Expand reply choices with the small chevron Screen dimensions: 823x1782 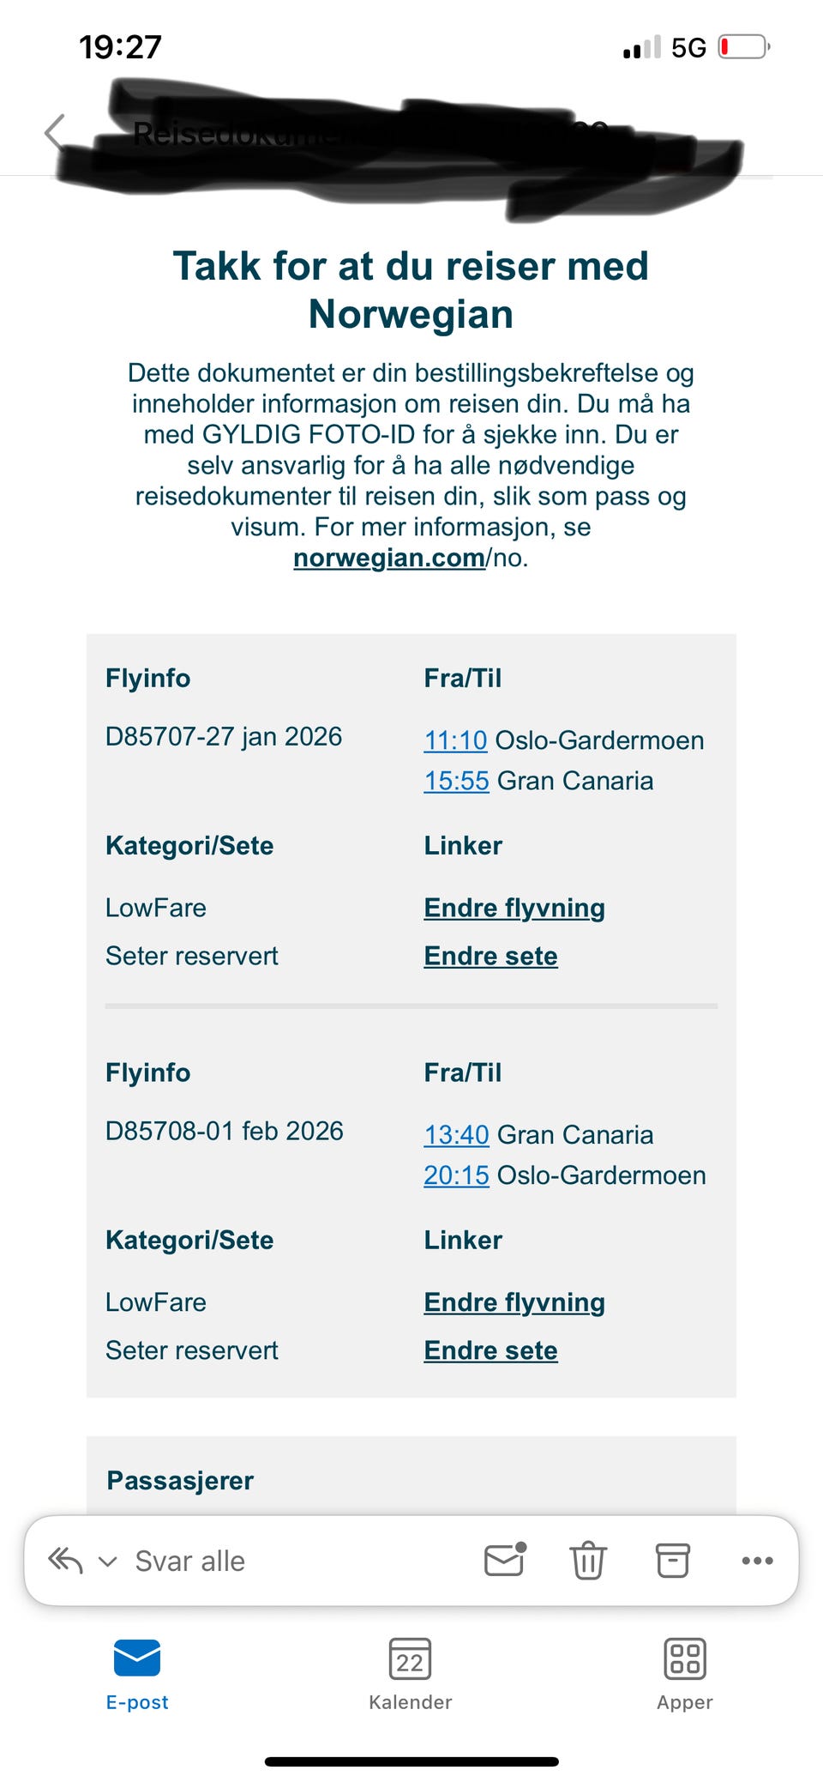[106, 1561]
